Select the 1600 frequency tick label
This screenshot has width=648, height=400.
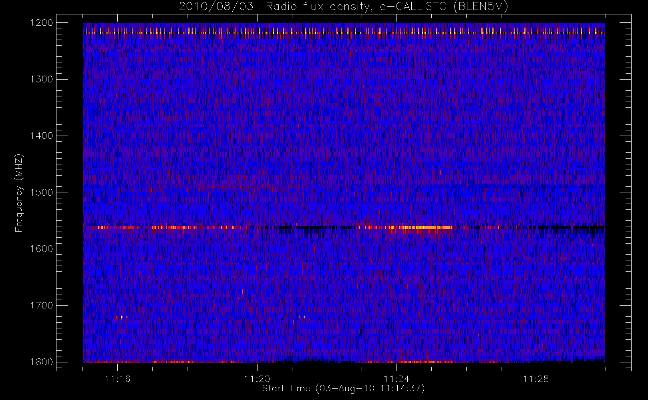(42, 249)
